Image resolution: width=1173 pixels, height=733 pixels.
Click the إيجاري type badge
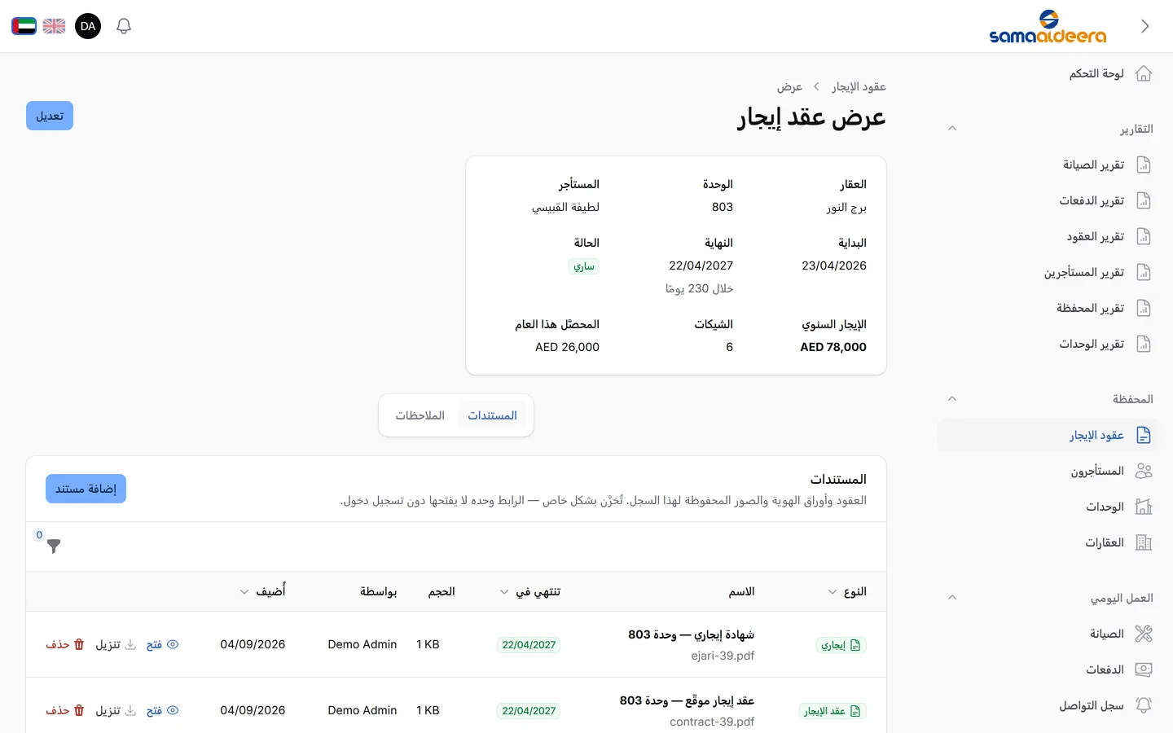coord(841,645)
